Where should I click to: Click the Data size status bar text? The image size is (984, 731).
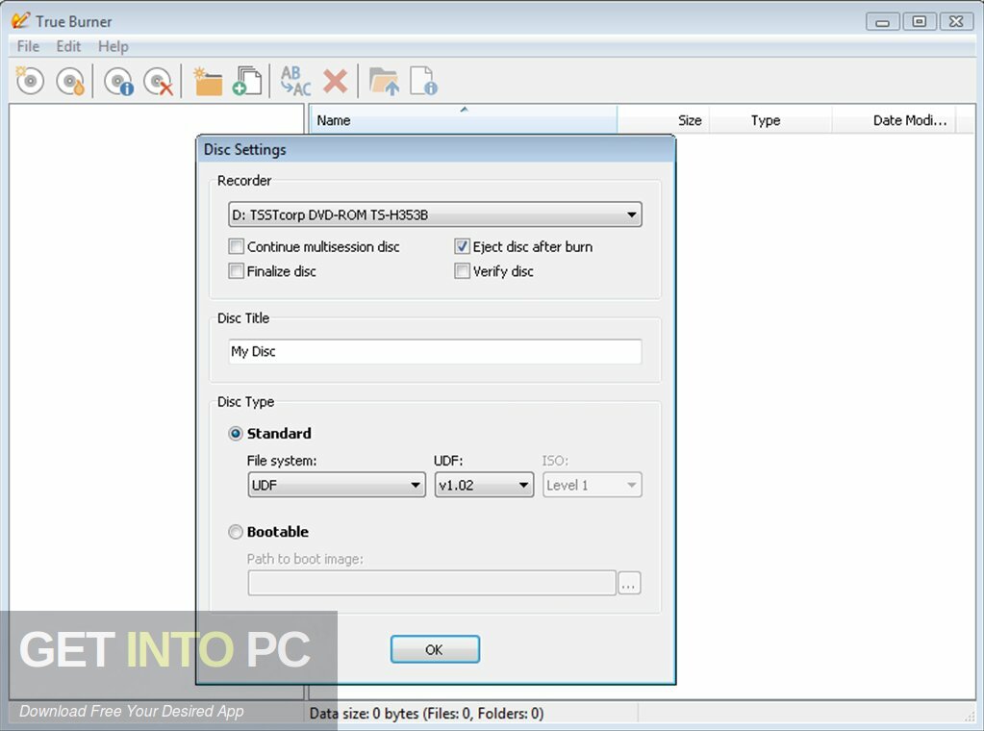point(427,714)
